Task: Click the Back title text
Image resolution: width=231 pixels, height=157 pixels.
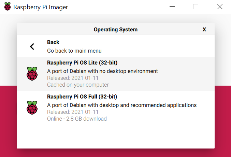Action: [x=53, y=42]
